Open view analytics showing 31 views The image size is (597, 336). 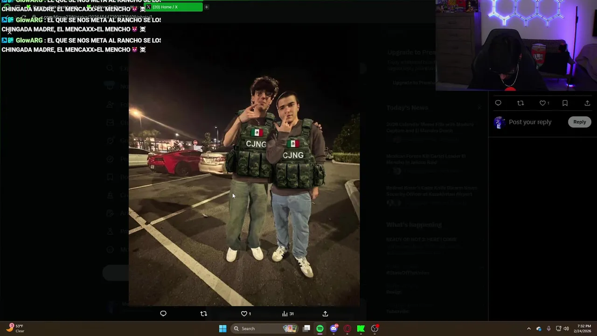288,314
